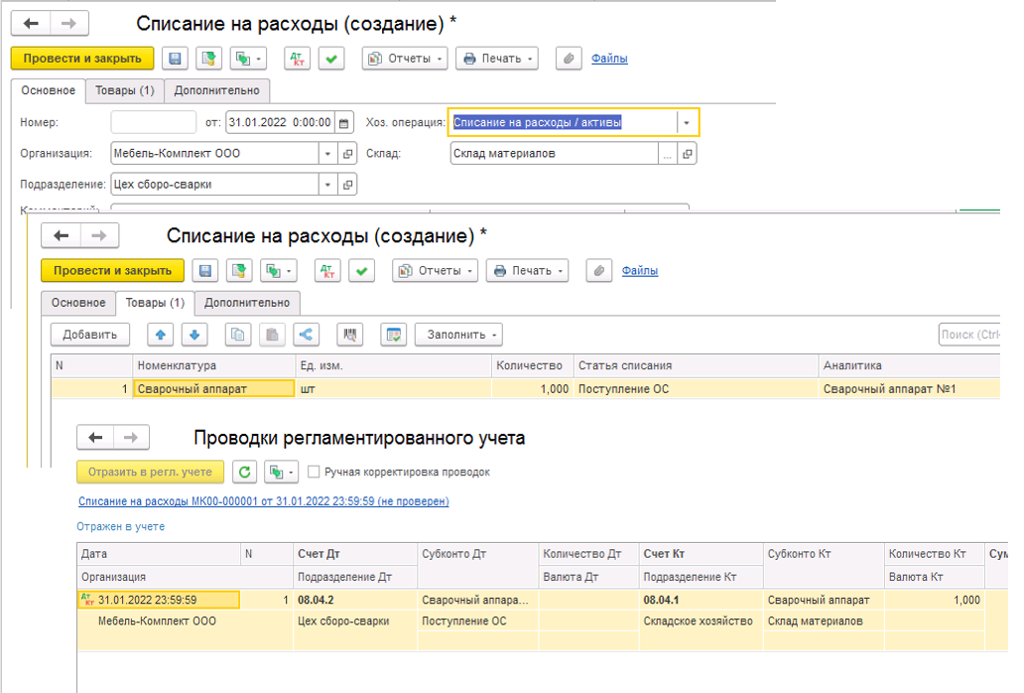Click Провести и закрыть in middle window
The width and height of the screenshot is (1024, 693).
(x=112, y=270)
